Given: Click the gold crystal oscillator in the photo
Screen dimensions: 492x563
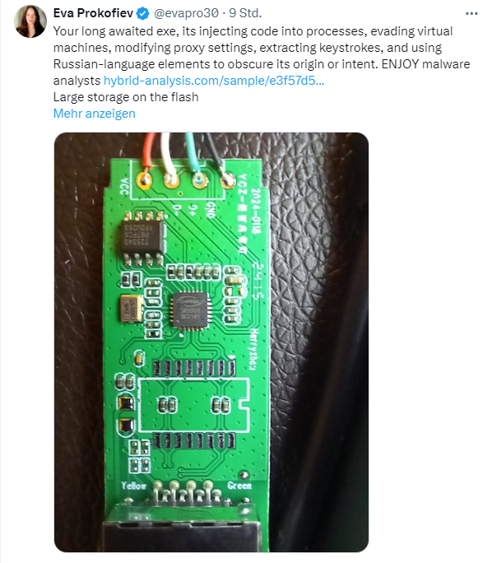Looking at the screenshot, I should [130, 308].
